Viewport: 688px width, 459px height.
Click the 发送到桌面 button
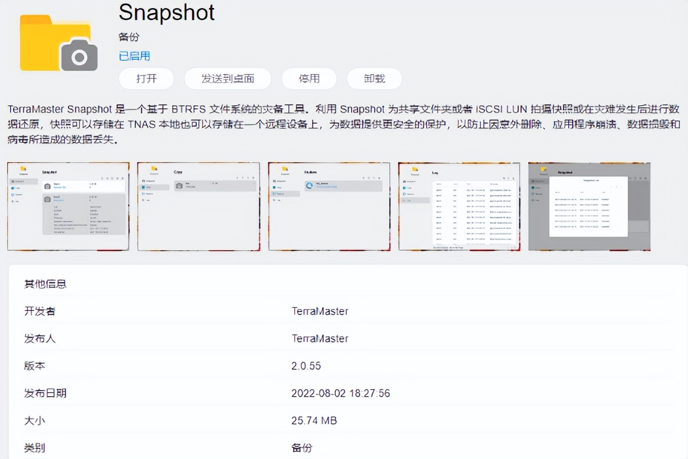pos(227,79)
